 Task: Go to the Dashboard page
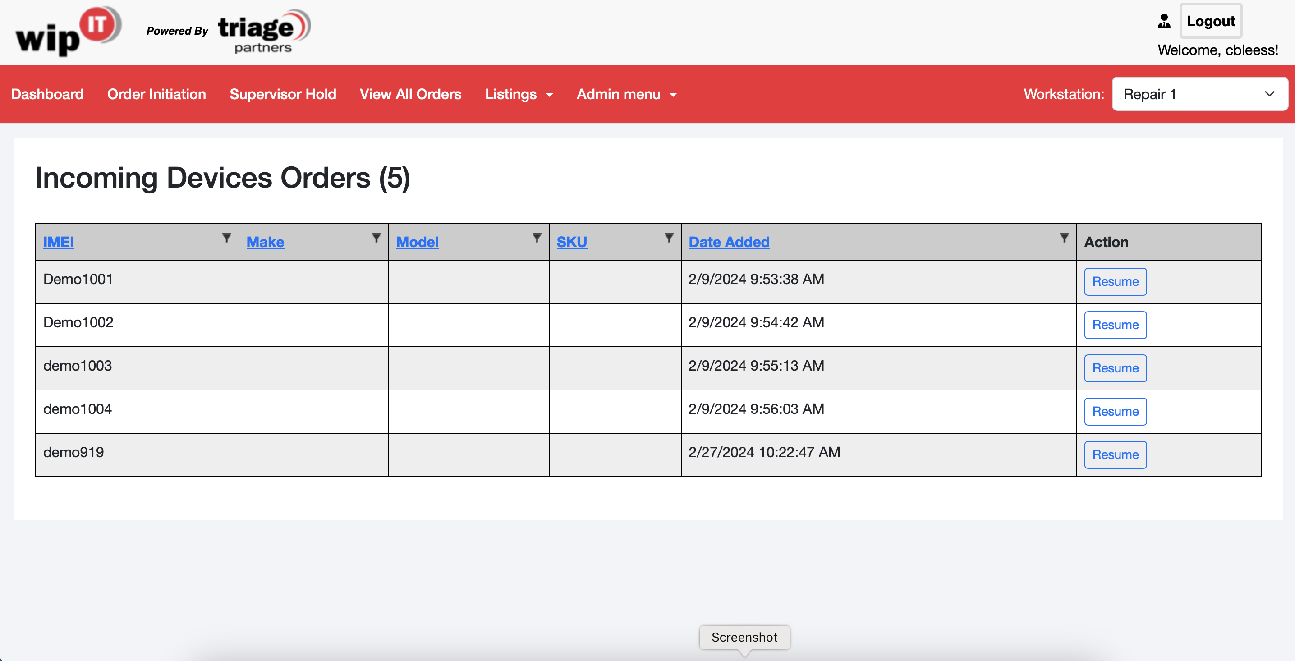click(x=47, y=95)
